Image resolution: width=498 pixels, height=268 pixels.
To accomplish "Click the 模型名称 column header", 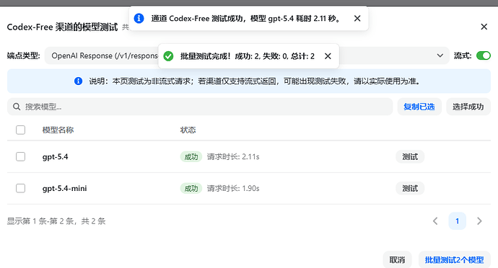I will [58, 130].
